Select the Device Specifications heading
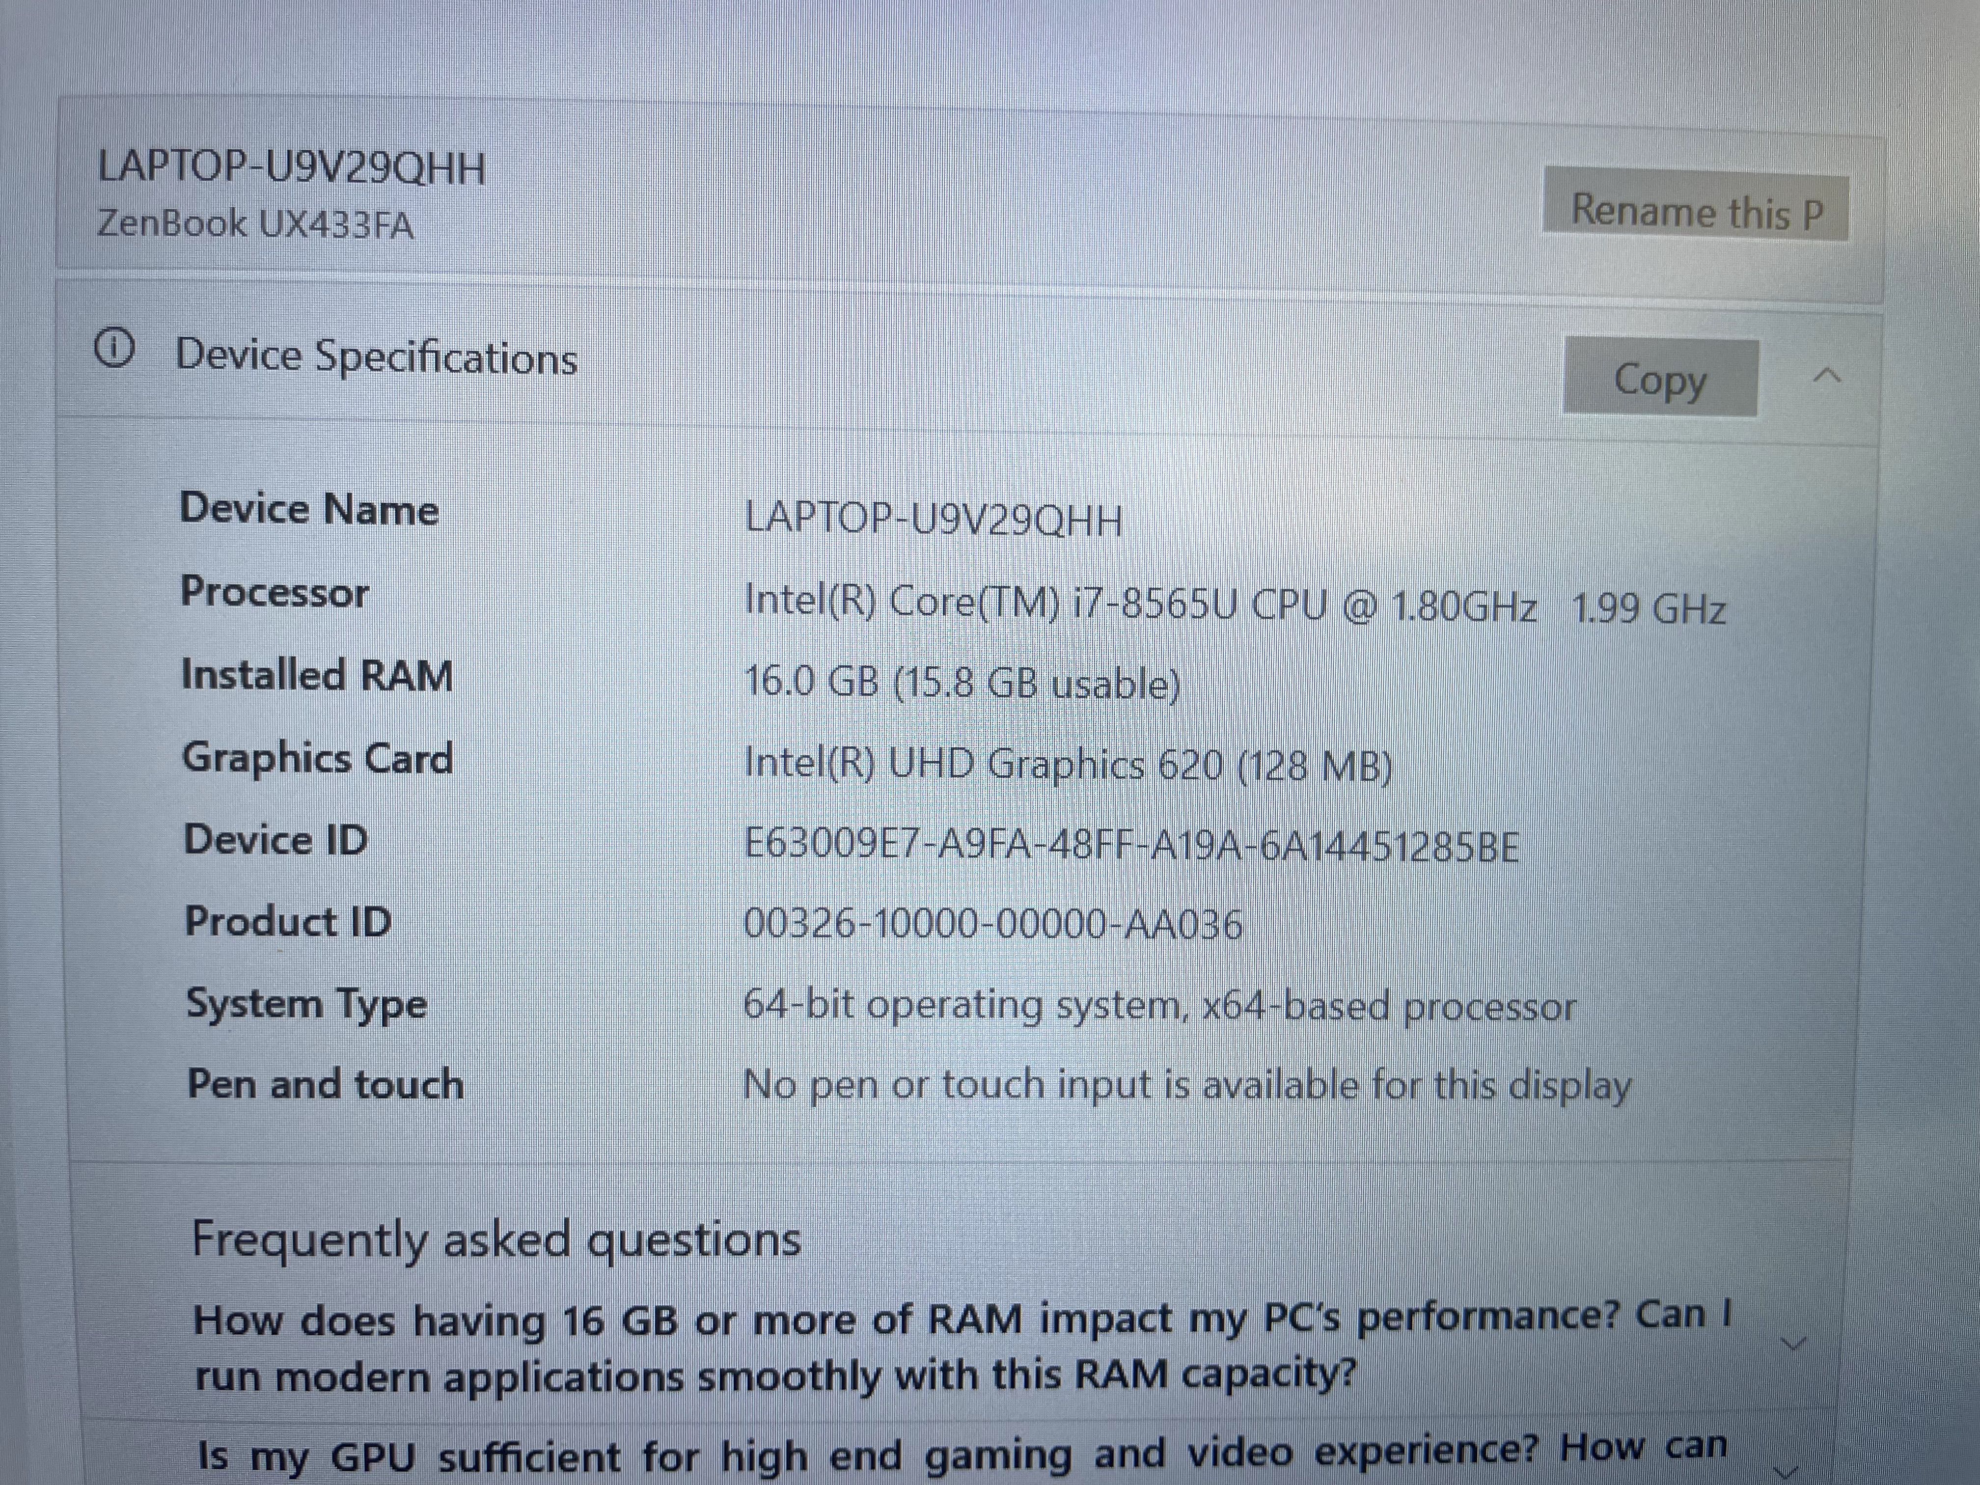This screenshot has height=1485, width=1980. pyautogui.click(x=376, y=356)
